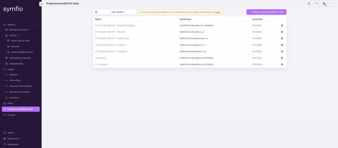The image size is (338, 148).
Task: Toggle the sidebar collapse icon
Action: [x=41, y=4]
